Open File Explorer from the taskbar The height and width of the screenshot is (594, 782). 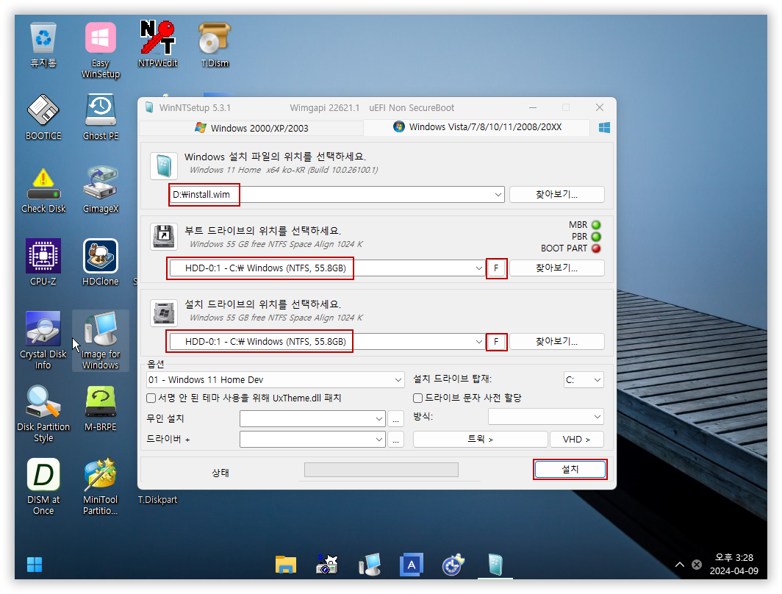tap(286, 565)
